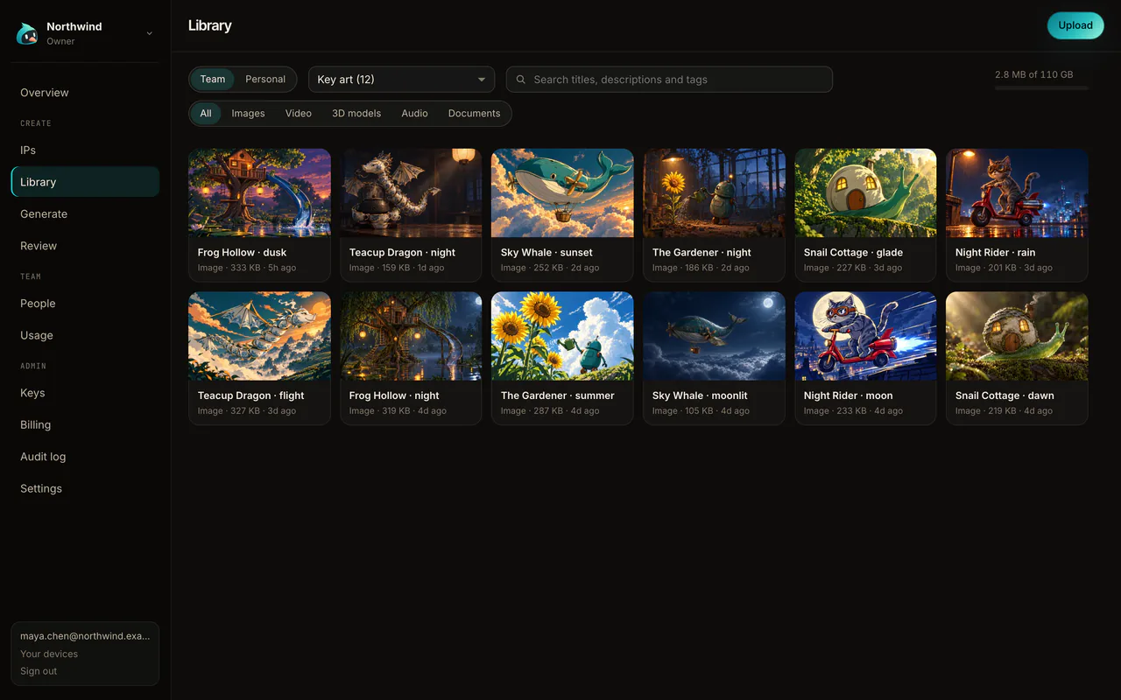Open the Night Rider · rain thumbnail
The height and width of the screenshot is (700, 1121).
1017,192
